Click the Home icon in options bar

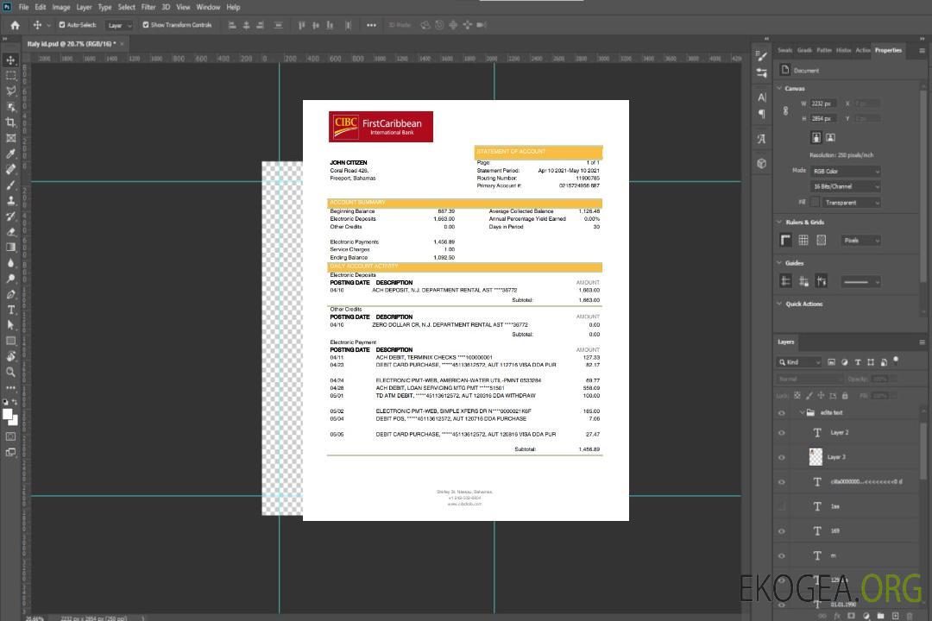[15, 25]
